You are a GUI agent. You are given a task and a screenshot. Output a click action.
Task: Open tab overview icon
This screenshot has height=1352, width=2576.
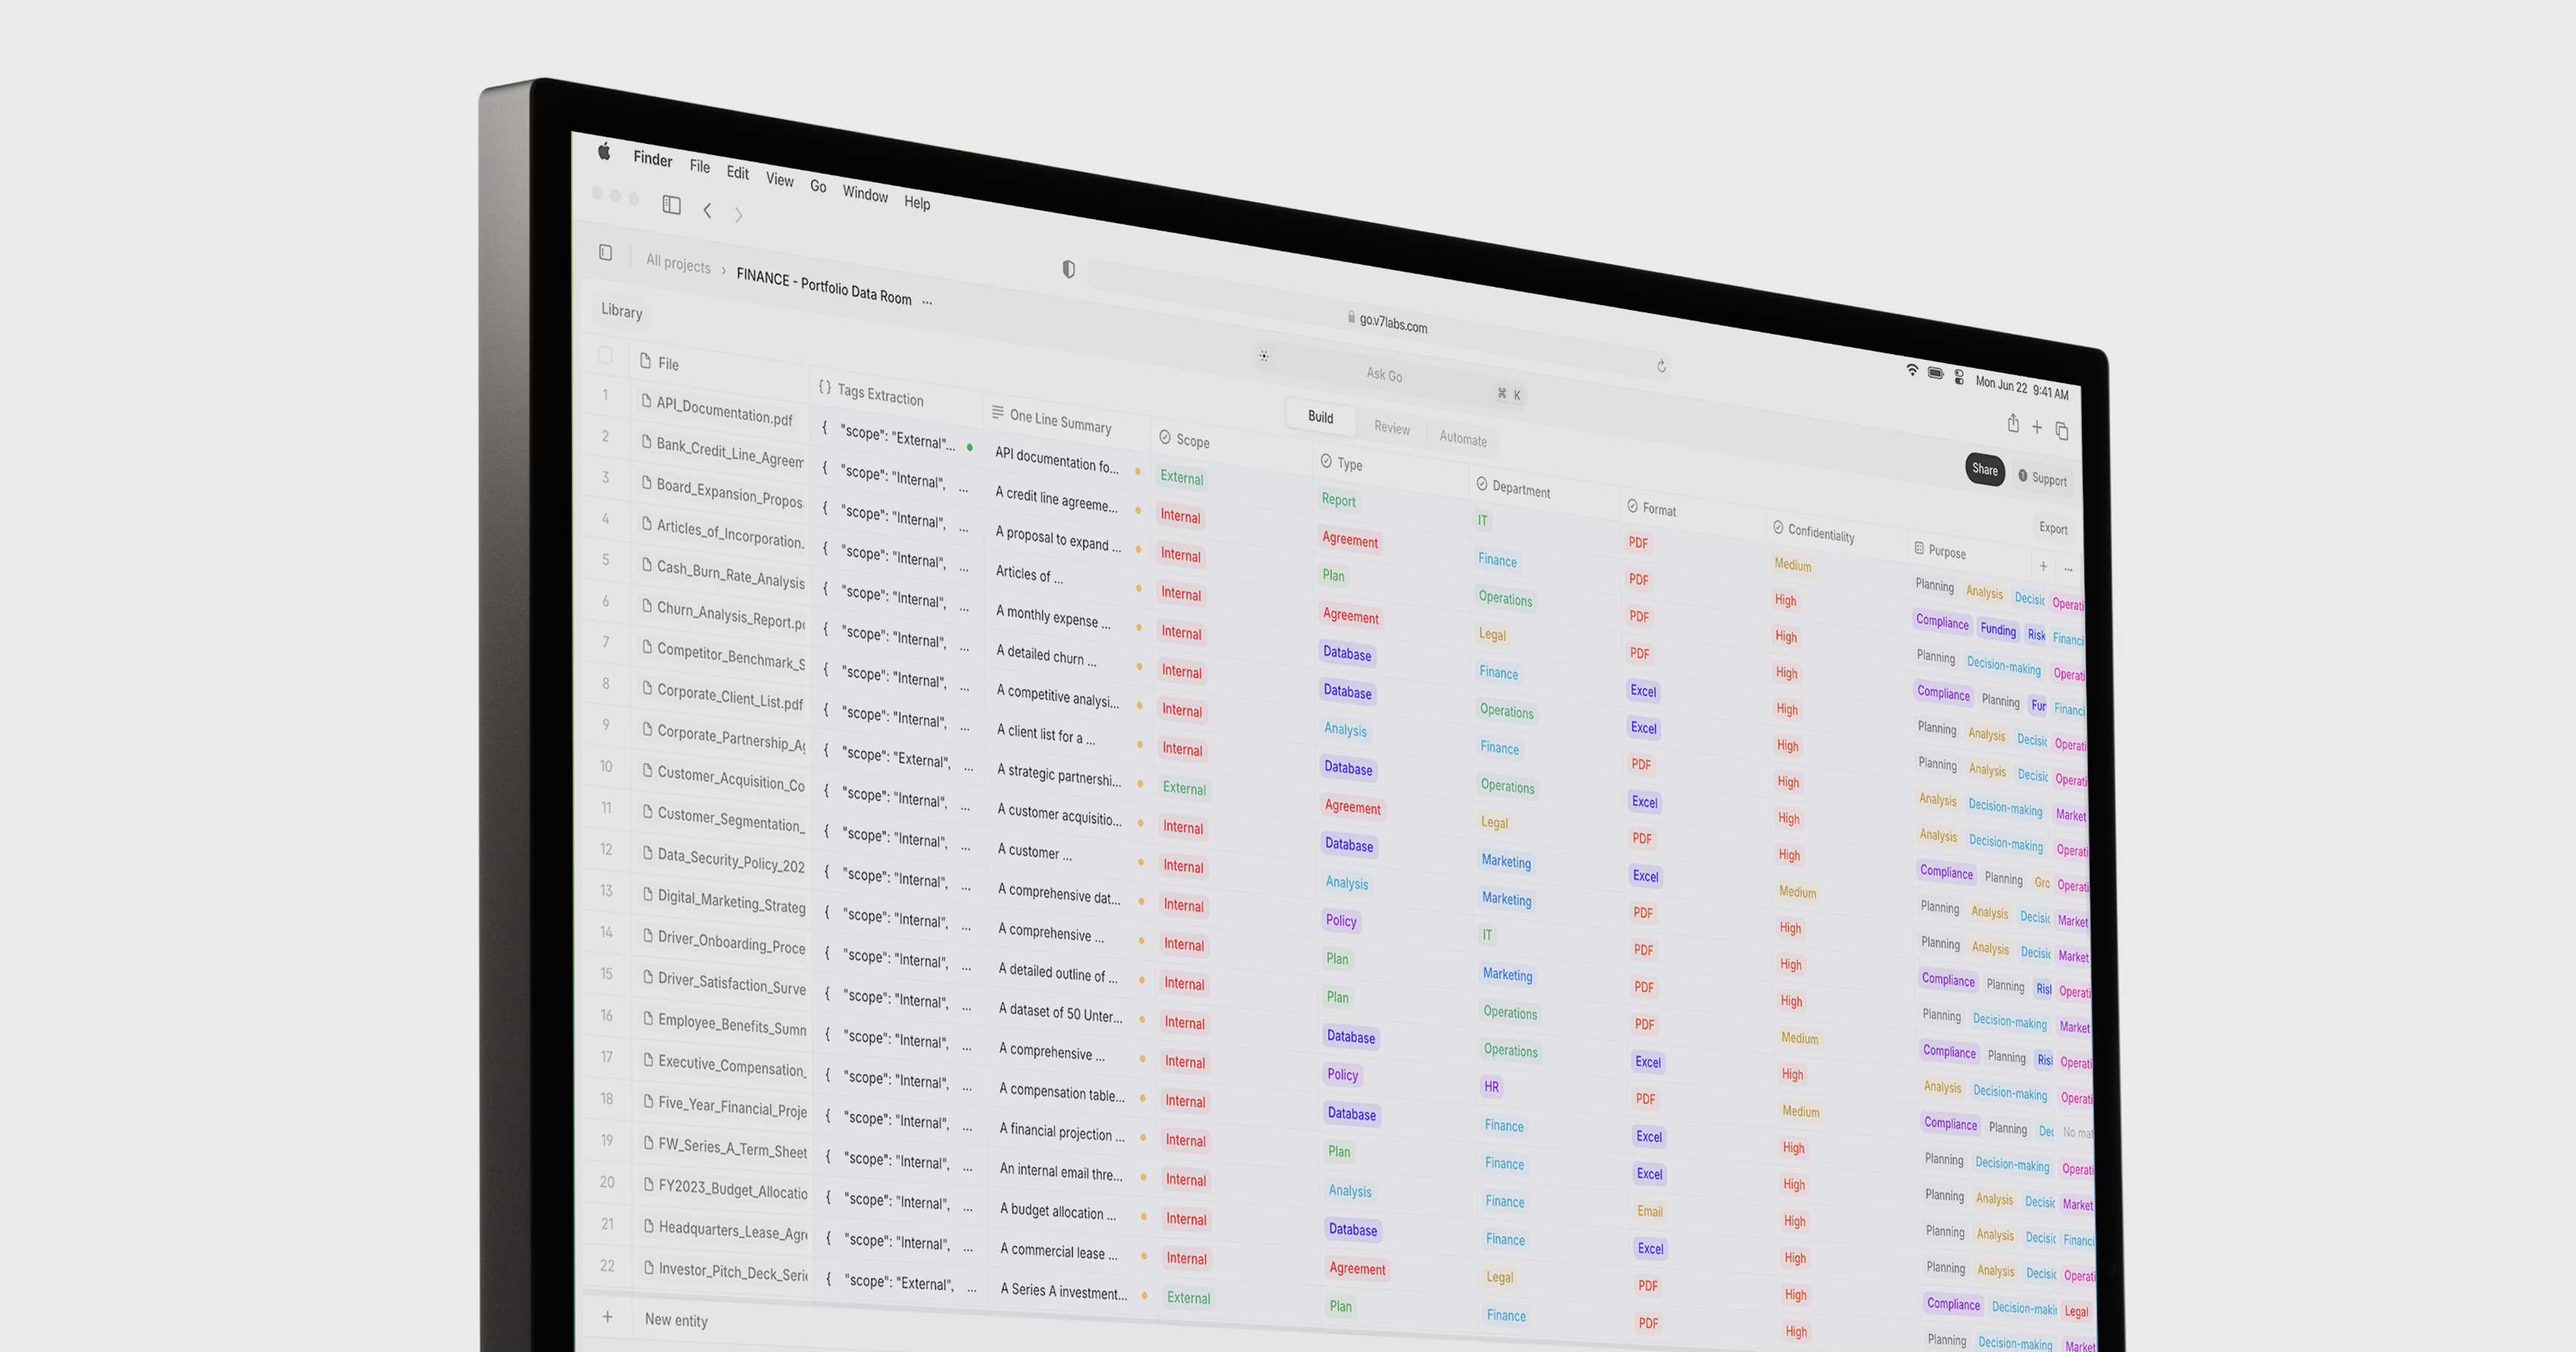(2061, 430)
